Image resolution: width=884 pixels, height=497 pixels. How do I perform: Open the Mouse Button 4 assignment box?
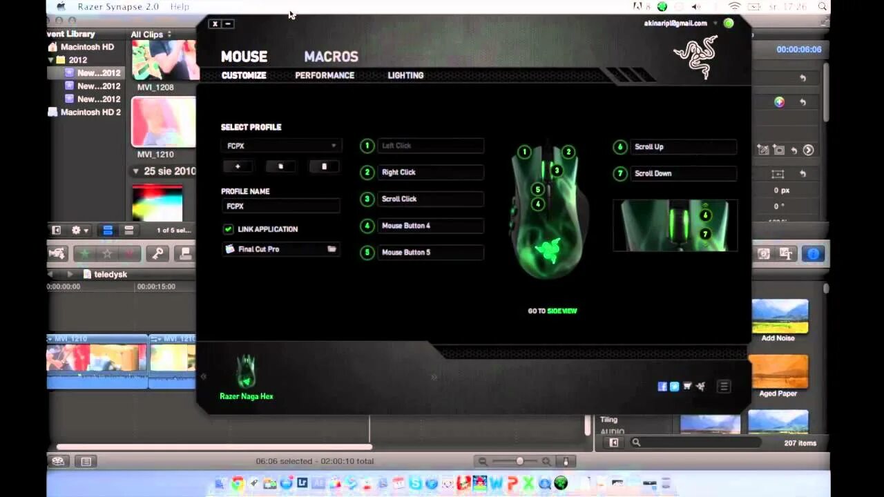(x=430, y=226)
